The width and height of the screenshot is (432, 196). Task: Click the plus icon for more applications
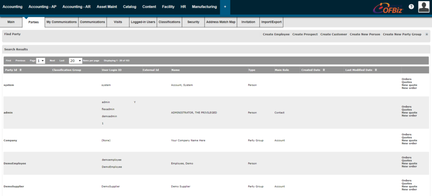point(225,7)
